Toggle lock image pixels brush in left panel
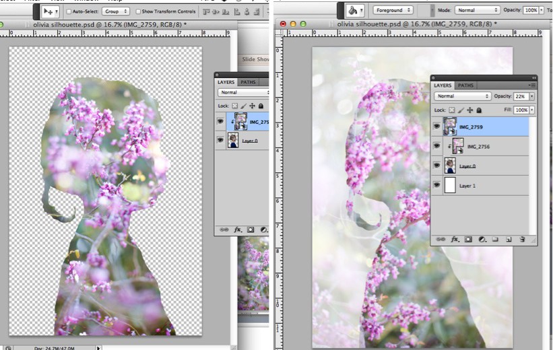 (x=243, y=106)
